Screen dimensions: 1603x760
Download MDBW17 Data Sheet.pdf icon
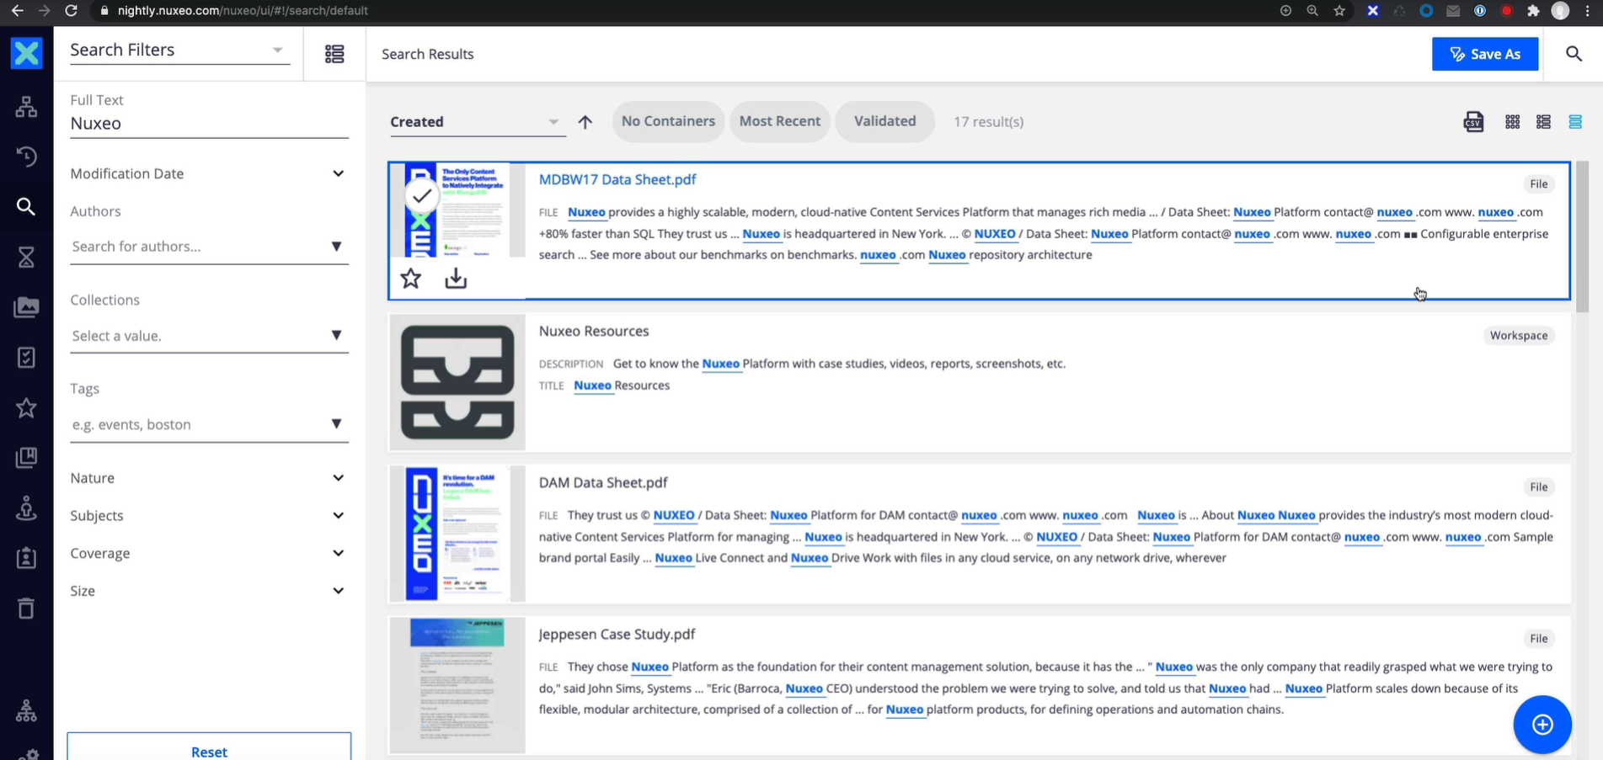coord(456,278)
